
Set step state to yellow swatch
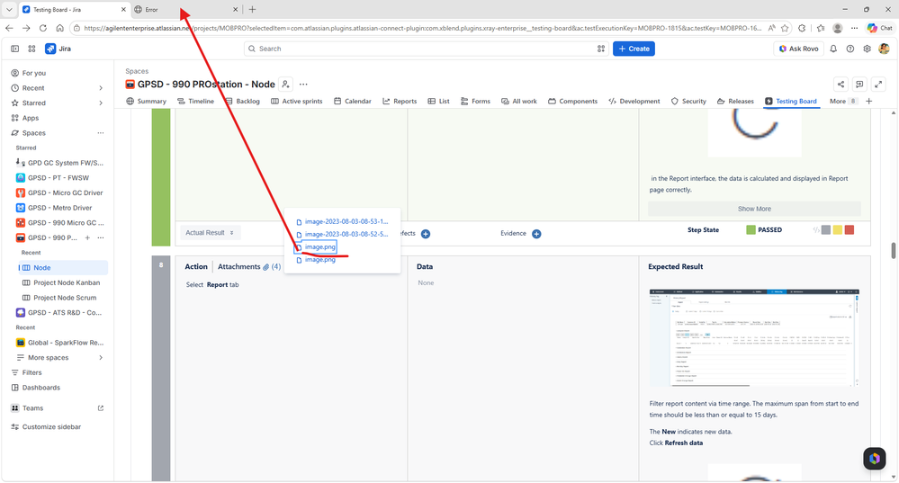point(838,229)
